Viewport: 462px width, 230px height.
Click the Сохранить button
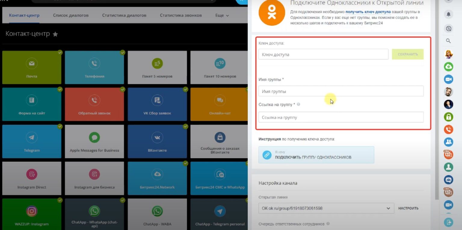point(408,54)
